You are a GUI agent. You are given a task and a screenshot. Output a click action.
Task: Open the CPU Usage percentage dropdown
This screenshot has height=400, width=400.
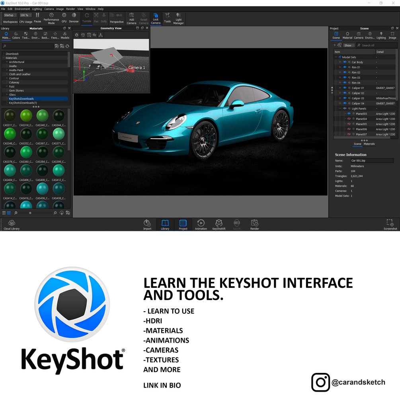(26, 15)
